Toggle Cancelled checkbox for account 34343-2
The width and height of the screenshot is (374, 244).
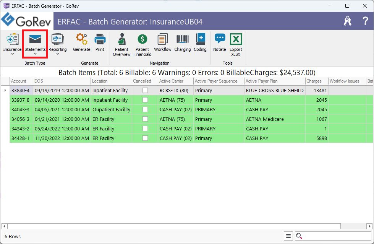point(145,129)
